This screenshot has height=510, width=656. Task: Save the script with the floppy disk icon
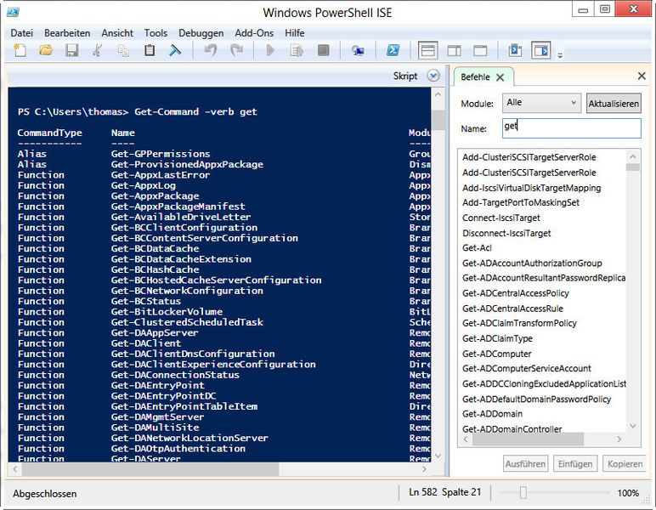(x=72, y=51)
